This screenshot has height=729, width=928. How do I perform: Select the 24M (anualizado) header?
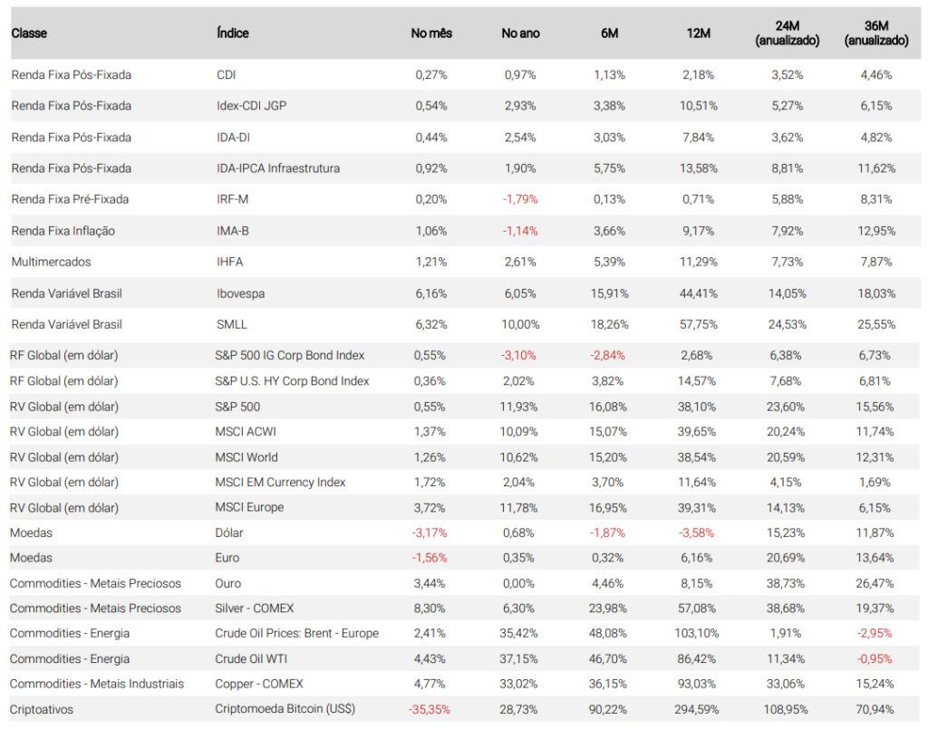(788, 34)
